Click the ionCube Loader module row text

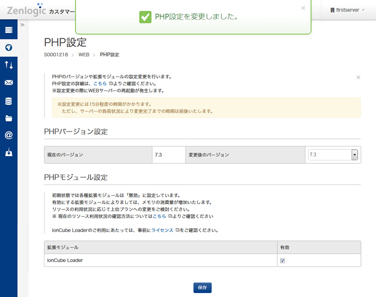click(65, 260)
